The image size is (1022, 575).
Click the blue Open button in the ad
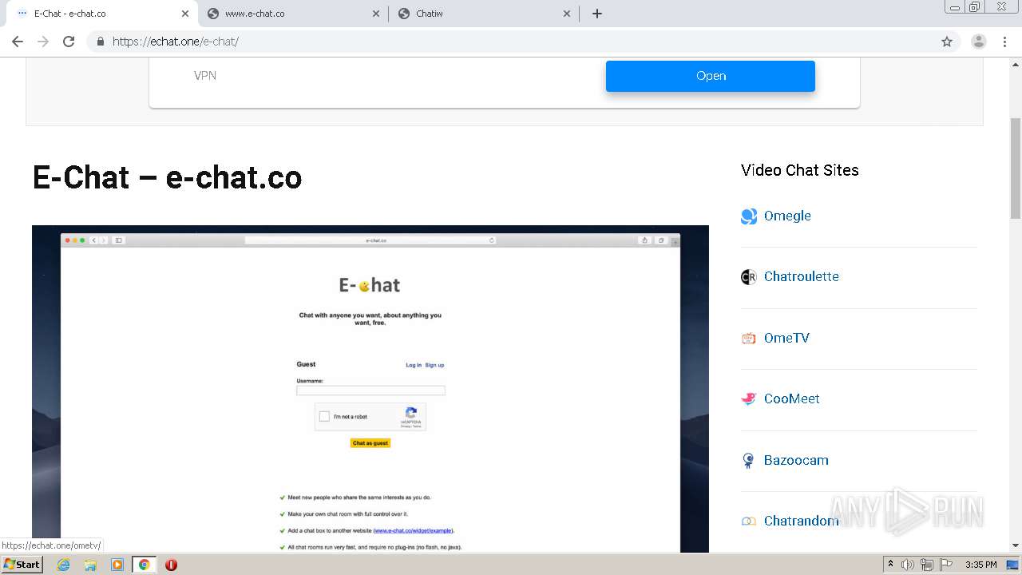(711, 76)
